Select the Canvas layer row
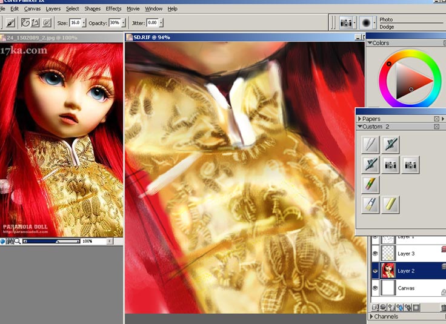446x324 pixels. pyautogui.click(x=408, y=288)
